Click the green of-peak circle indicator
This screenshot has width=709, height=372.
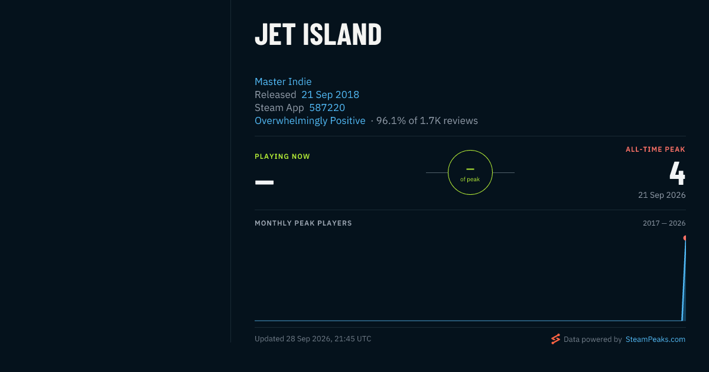[470, 172]
